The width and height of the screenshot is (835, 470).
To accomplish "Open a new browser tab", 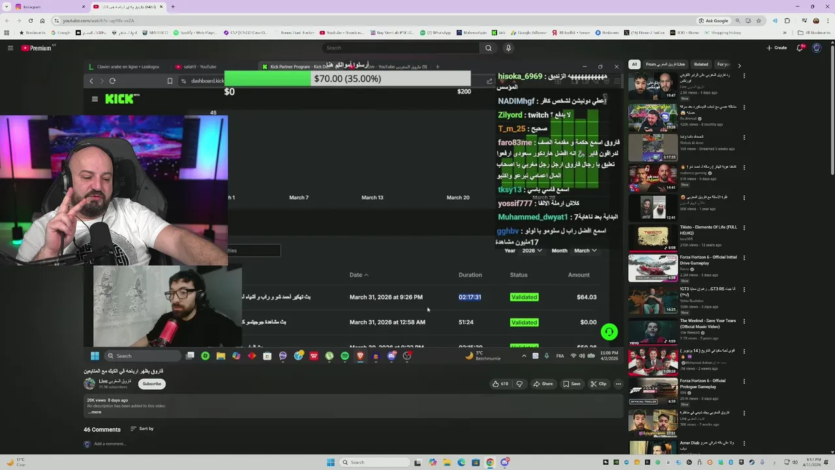I will tap(172, 7).
